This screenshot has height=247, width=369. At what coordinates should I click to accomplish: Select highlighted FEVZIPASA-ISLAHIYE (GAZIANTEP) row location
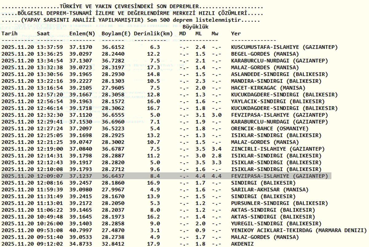[280, 176]
